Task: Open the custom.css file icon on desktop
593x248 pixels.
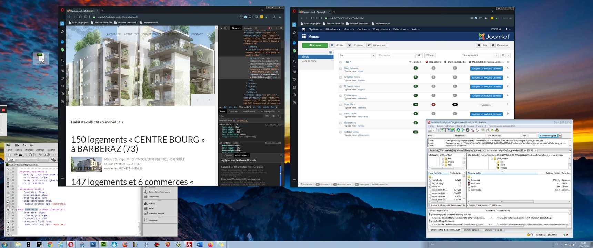Action: pos(41,59)
